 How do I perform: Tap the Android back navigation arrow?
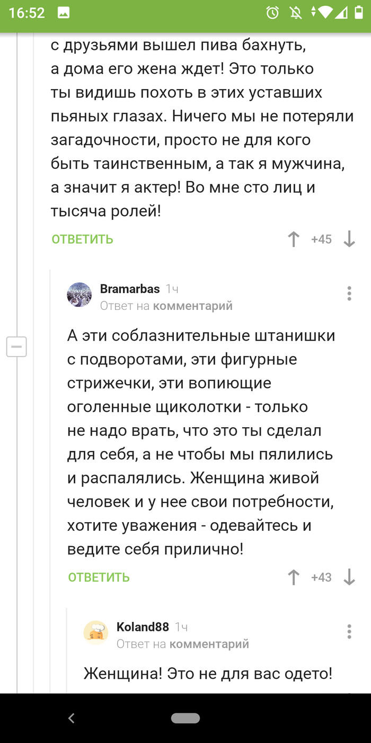click(x=72, y=718)
